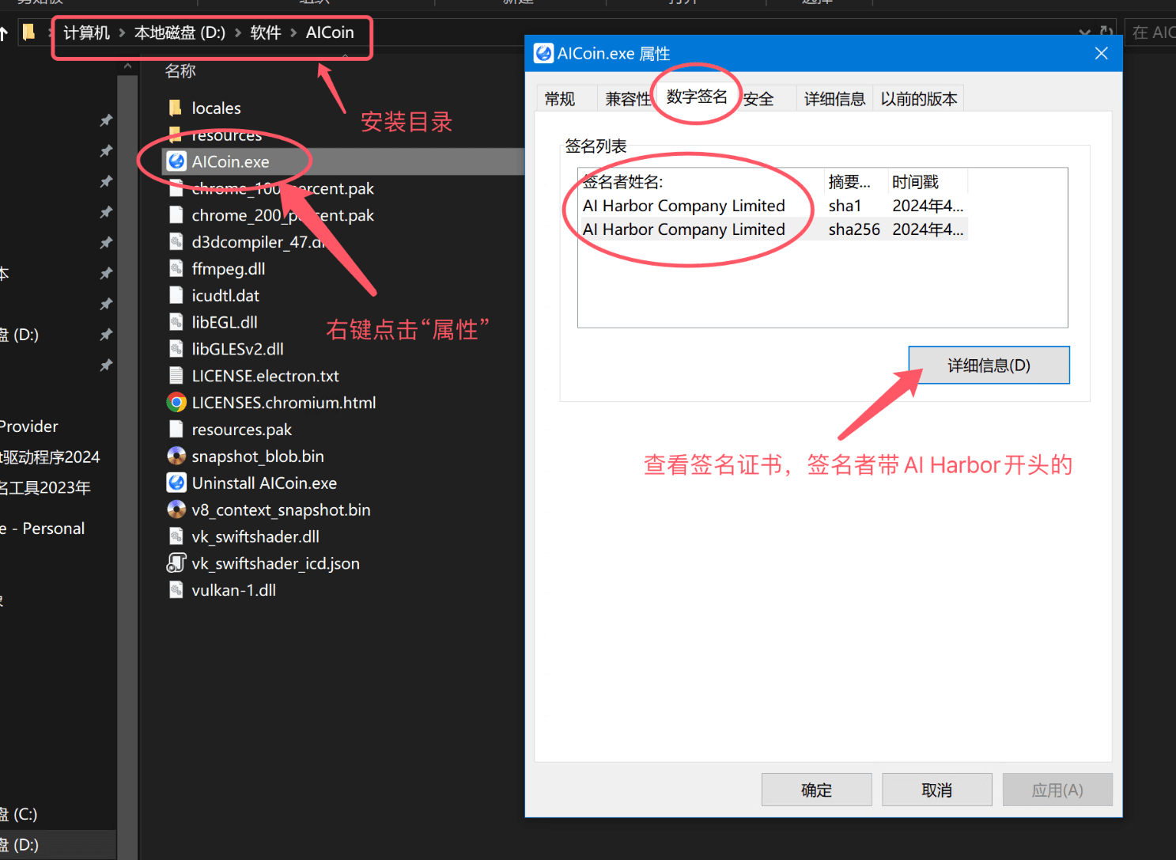Sort files by the 名称 column header
The width and height of the screenshot is (1176, 860).
click(180, 71)
